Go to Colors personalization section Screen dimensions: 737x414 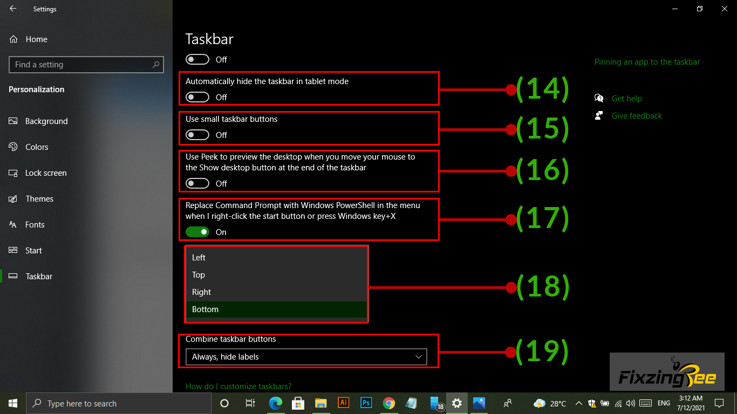[x=37, y=147]
